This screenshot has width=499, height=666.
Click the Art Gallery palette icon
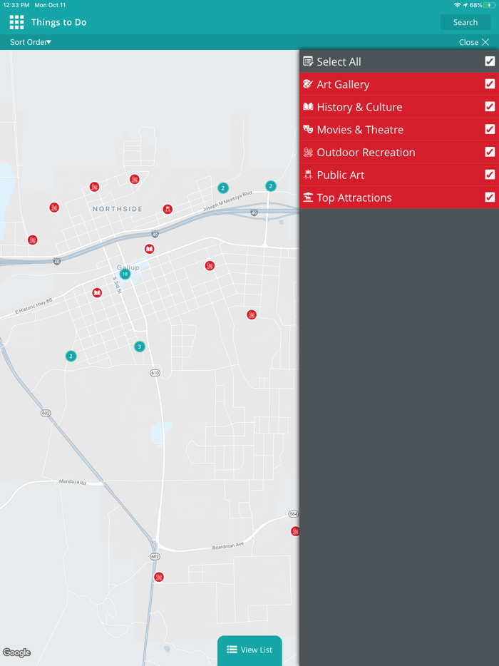click(x=308, y=83)
